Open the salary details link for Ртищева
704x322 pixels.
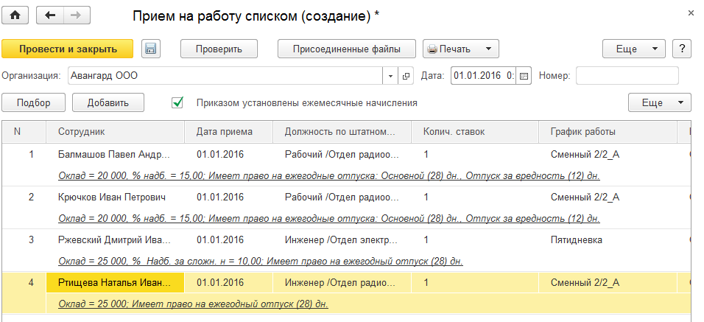tap(193, 304)
